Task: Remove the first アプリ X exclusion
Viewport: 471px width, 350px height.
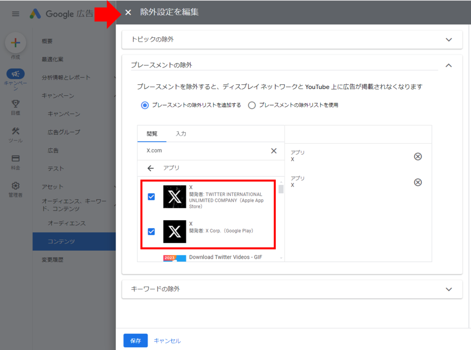Action: pos(418,157)
